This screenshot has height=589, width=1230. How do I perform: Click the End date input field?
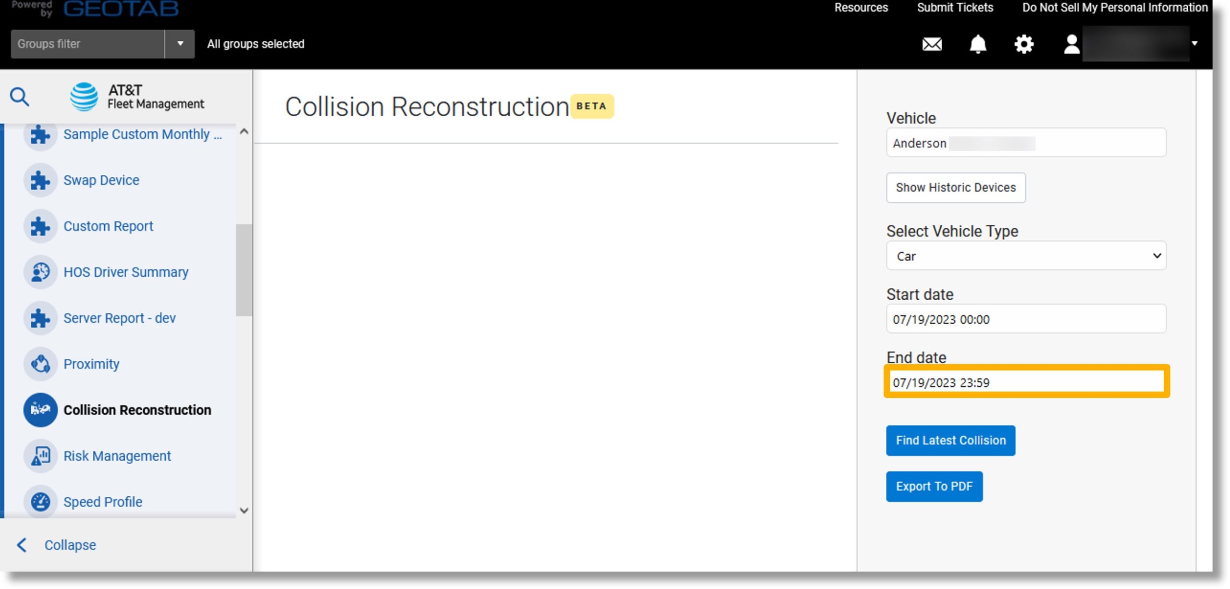click(1026, 382)
